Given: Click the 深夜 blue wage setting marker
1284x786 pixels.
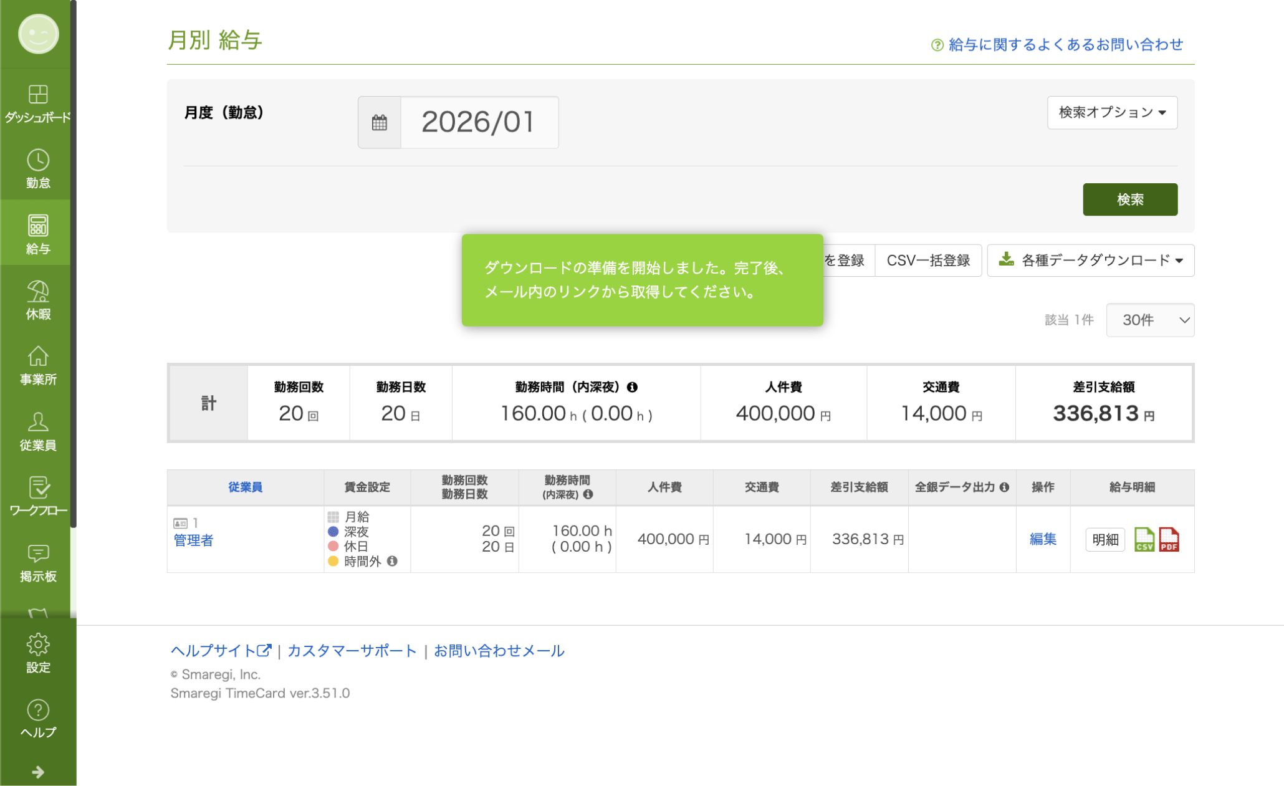Looking at the screenshot, I should [x=333, y=532].
